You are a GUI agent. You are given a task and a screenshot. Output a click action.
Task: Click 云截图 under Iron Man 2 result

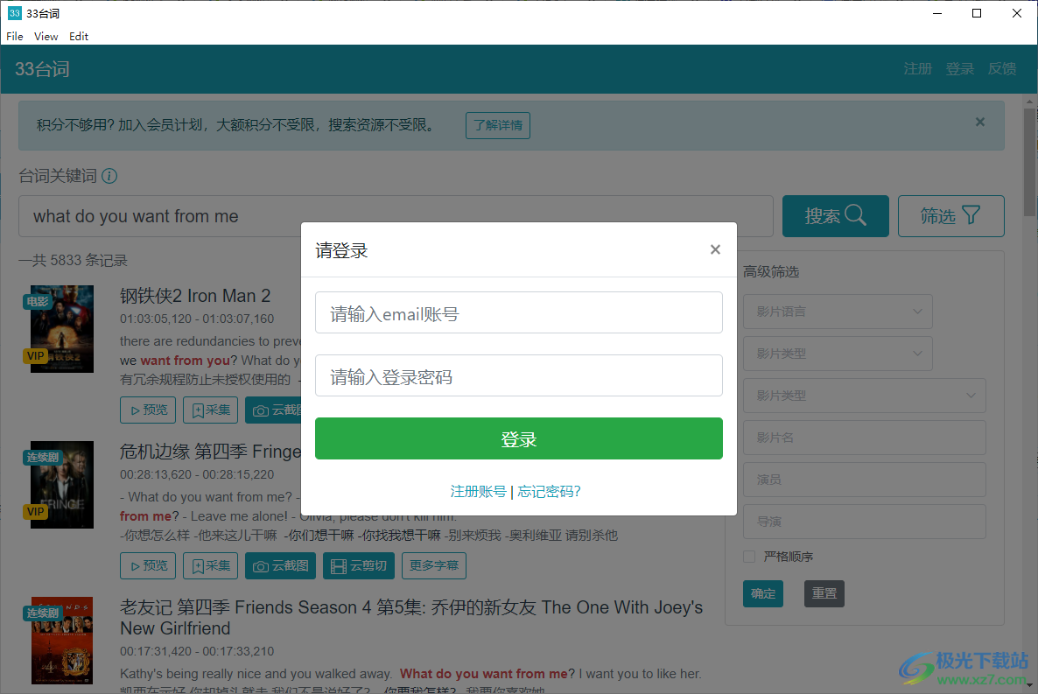click(273, 410)
